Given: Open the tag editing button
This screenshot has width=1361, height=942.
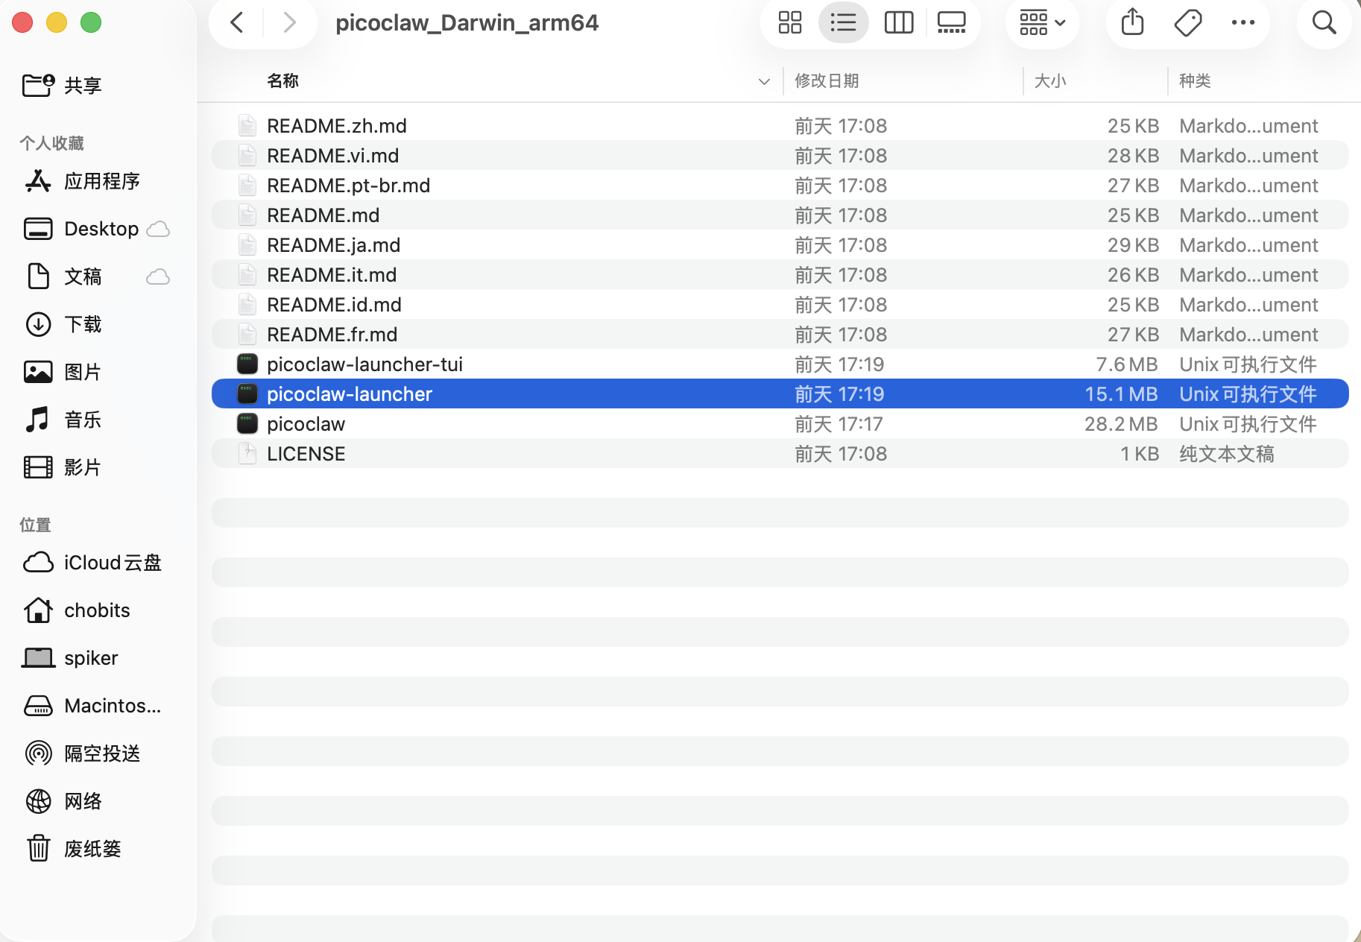Looking at the screenshot, I should [x=1187, y=22].
